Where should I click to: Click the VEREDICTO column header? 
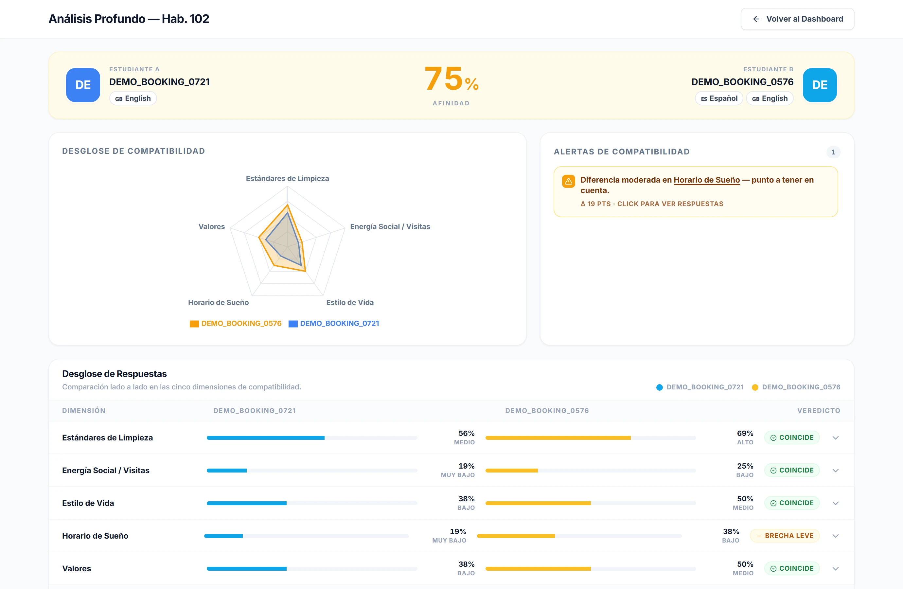819,411
